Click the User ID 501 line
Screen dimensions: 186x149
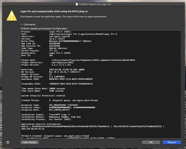(37, 55)
